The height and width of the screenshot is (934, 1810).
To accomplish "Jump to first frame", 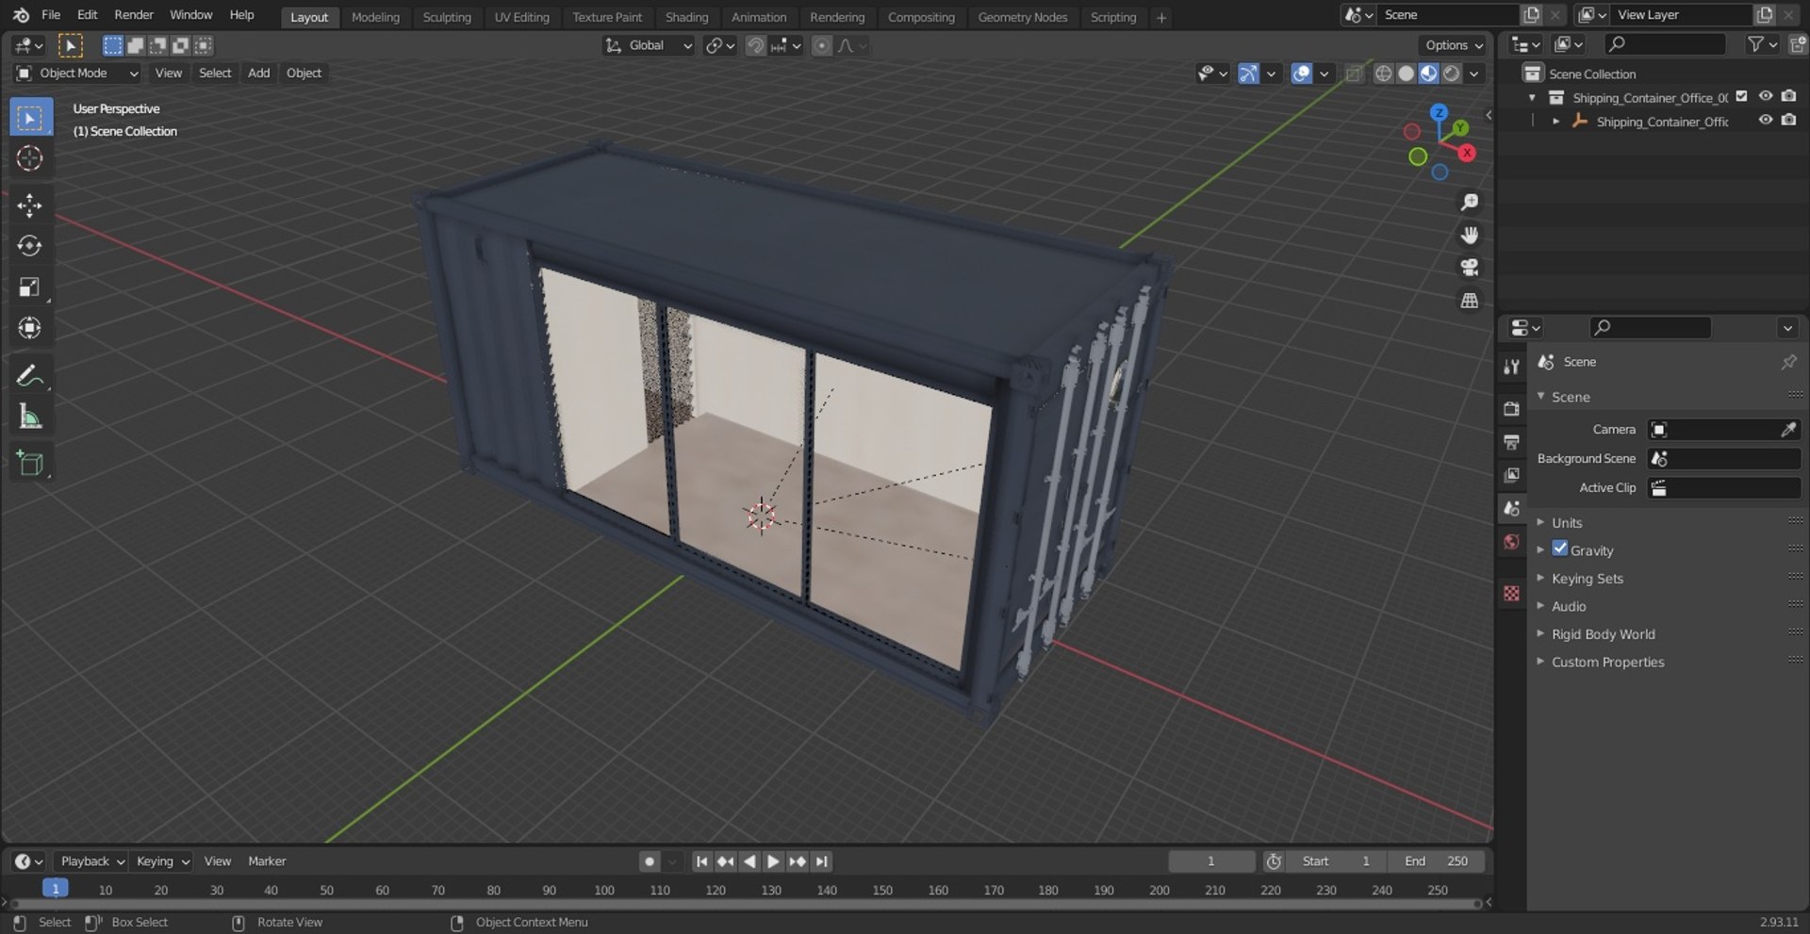I will pyautogui.click(x=701, y=861).
